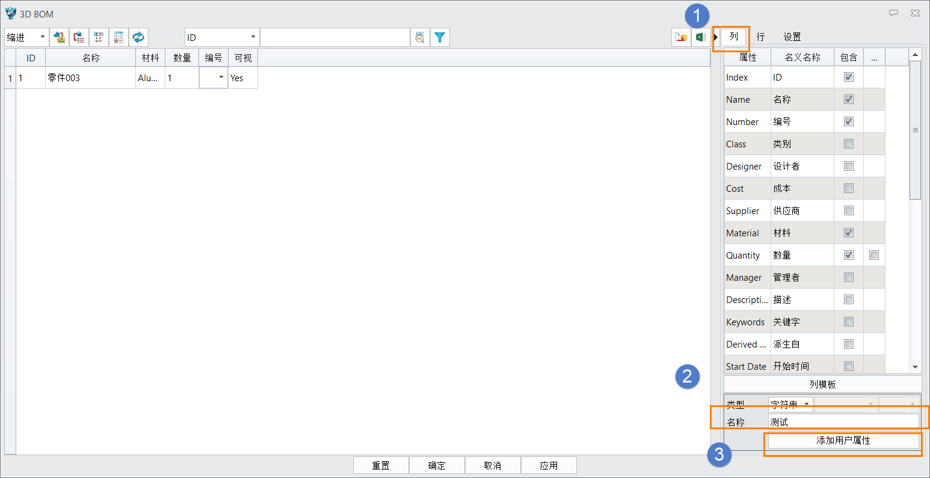Enable the Keywords 关键字 include checkbox

pos(849,322)
